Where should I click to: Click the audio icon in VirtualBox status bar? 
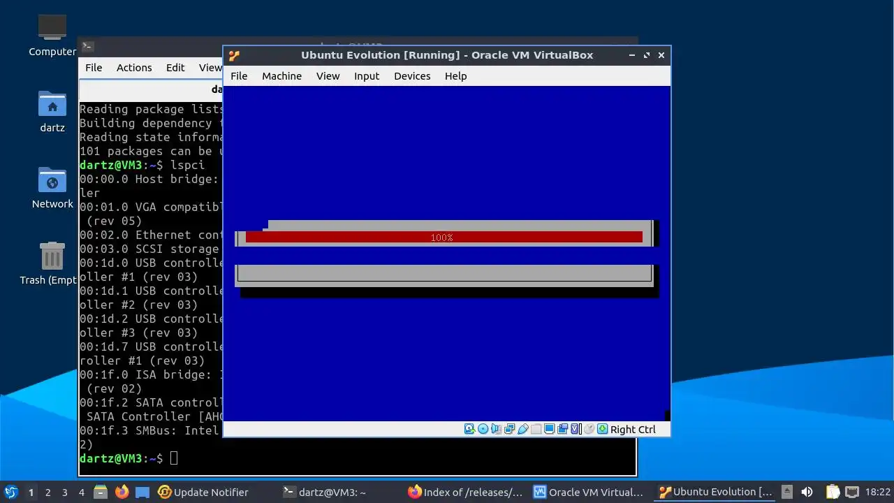pyautogui.click(x=496, y=429)
